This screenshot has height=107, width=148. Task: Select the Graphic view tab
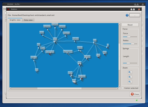click(x=15, y=20)
